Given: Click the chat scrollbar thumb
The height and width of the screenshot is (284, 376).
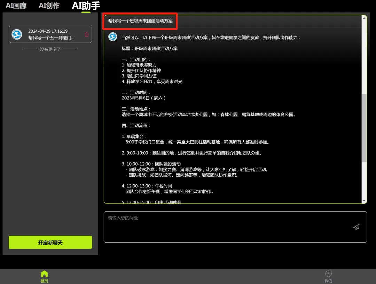Looking at the screenshot, I should [x=364, y=128].
